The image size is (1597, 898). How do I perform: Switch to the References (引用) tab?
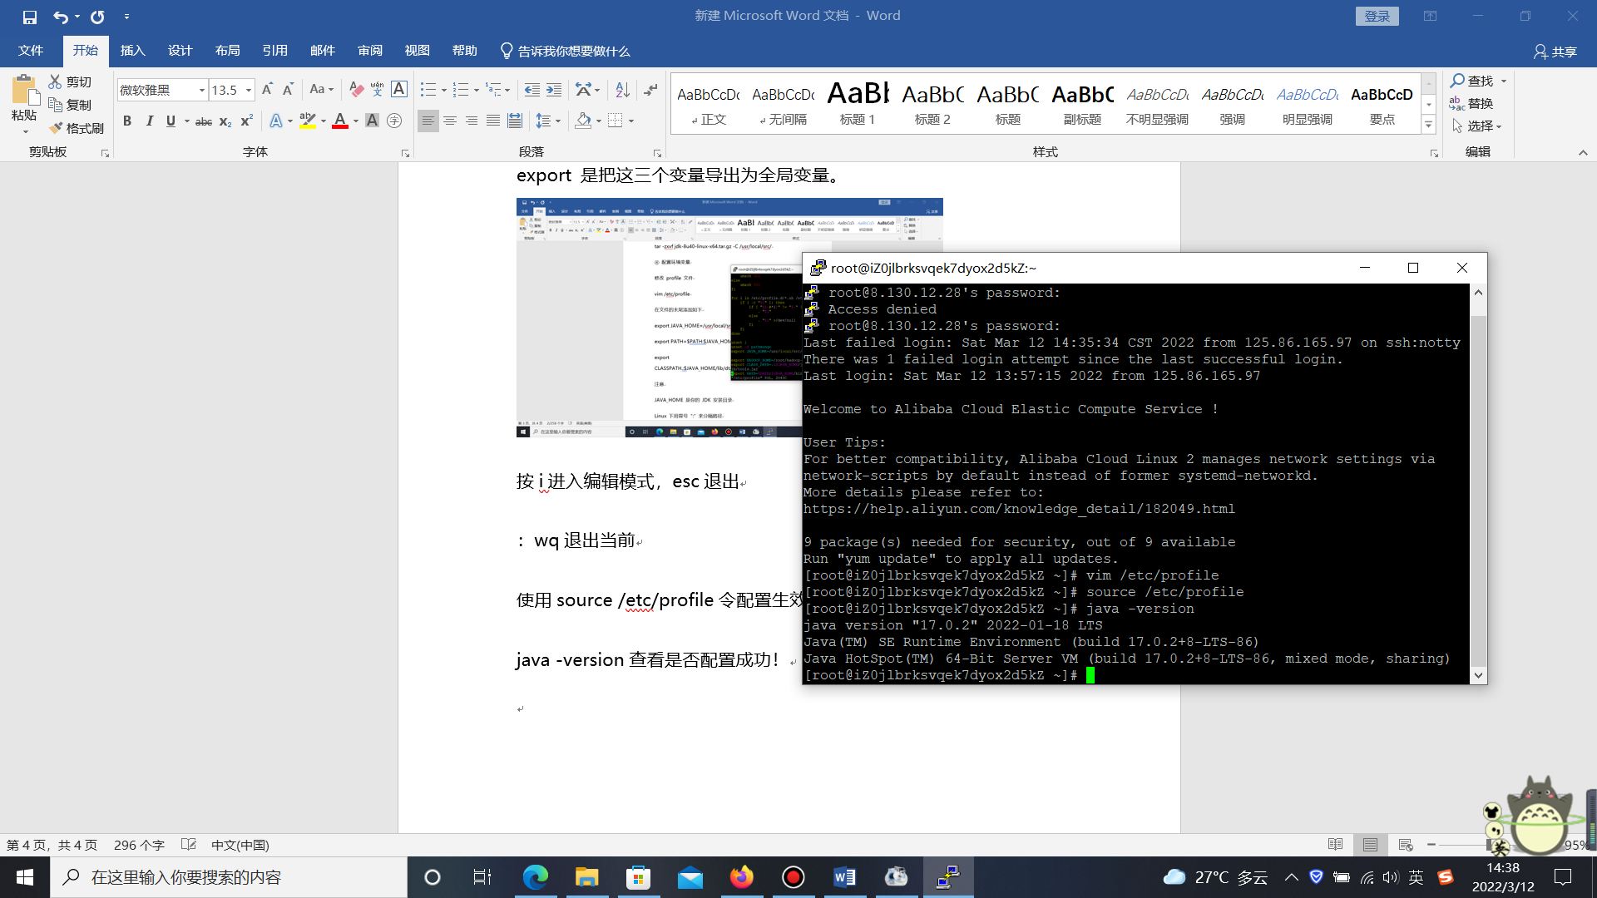pyautogui.click(x=274, y=51)
